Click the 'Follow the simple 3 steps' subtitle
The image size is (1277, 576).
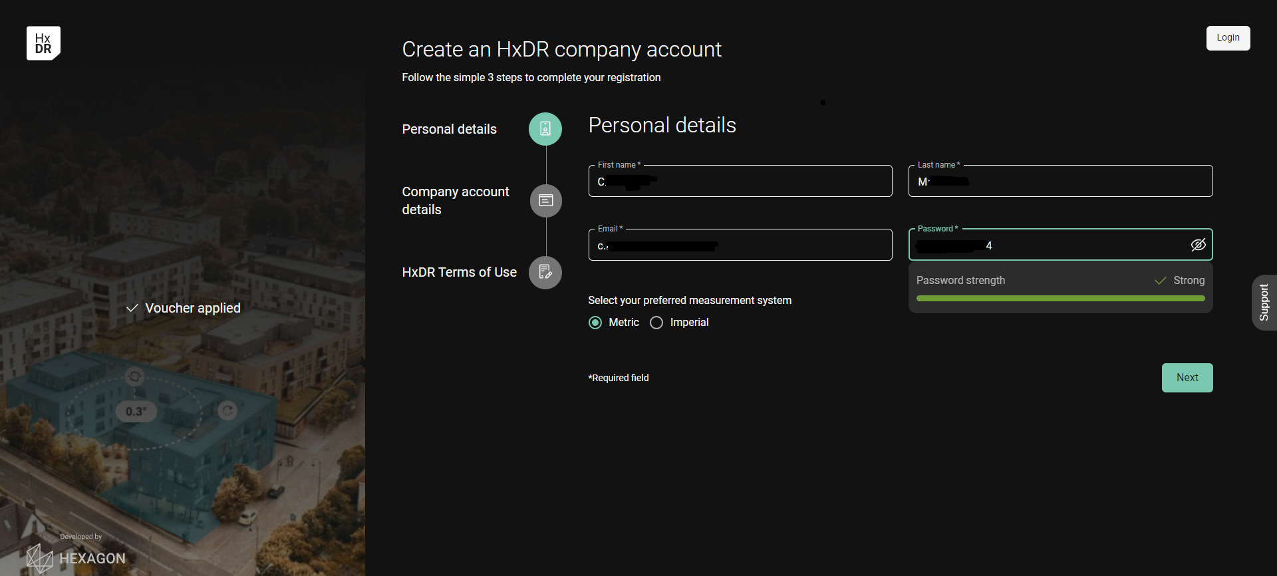tap(531, 78)
